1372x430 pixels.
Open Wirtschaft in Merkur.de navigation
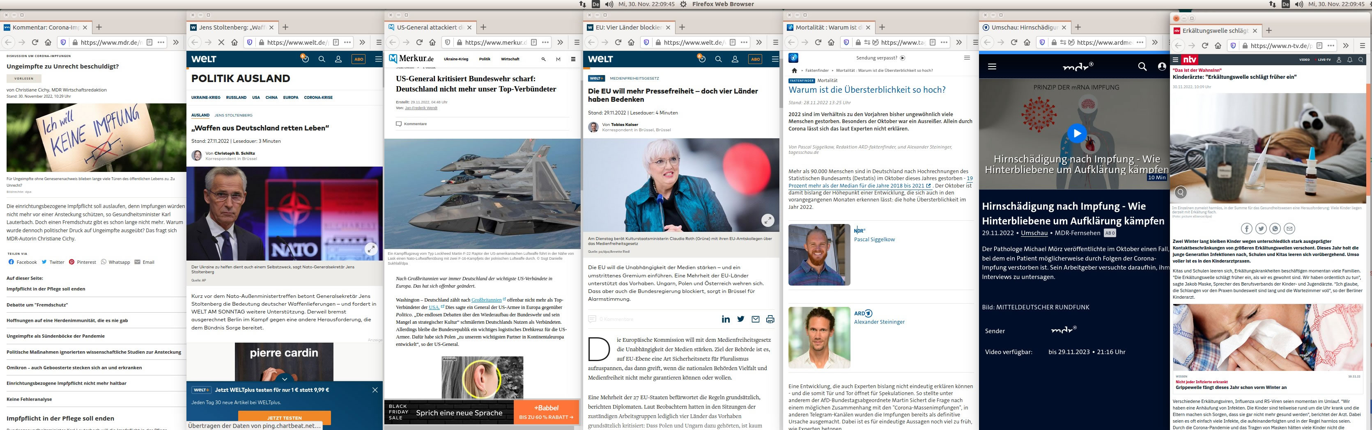click(x=510, y=59)
